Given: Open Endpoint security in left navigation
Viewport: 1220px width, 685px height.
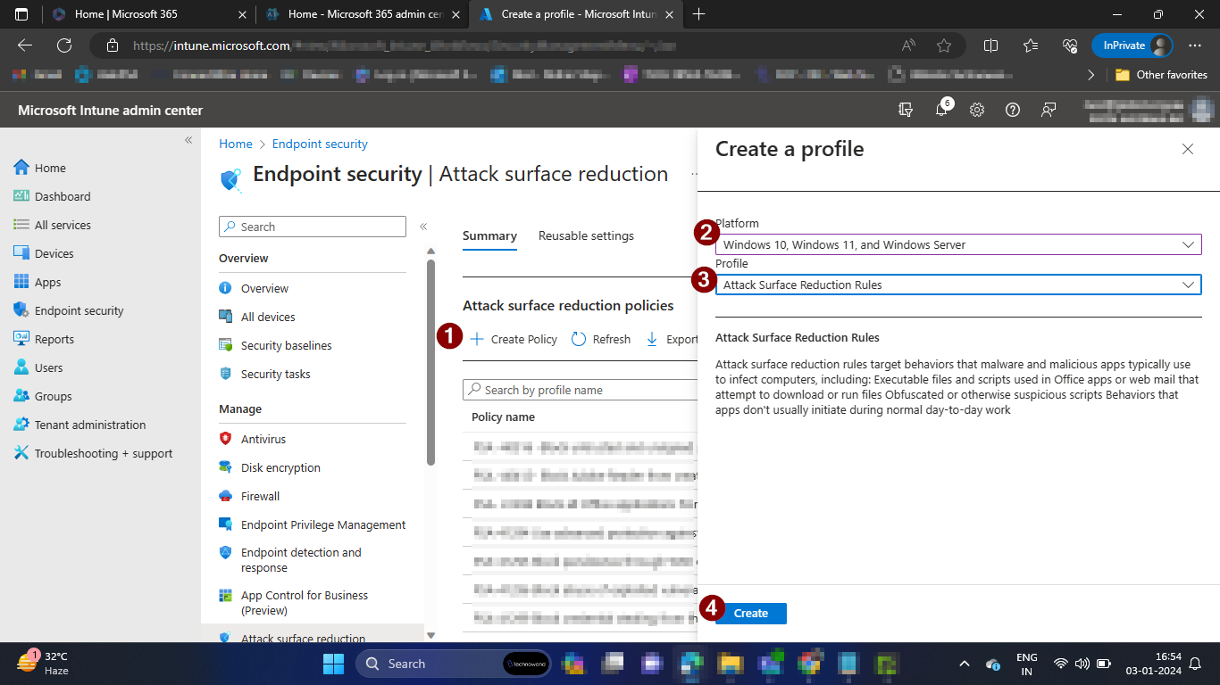Looking at the screenshot, I should coord(68,310).
